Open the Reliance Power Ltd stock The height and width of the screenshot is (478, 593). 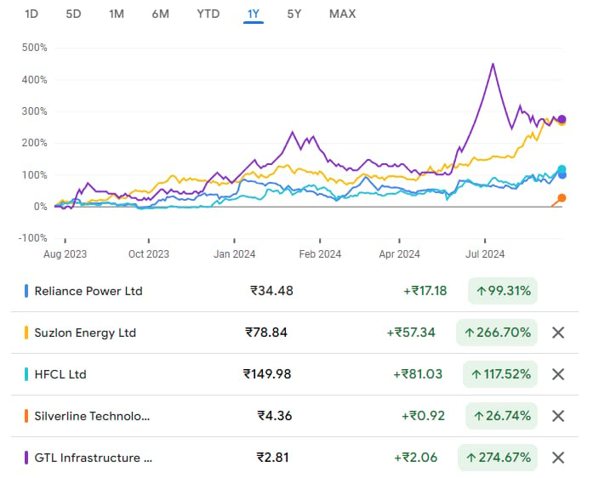point(88,291)
